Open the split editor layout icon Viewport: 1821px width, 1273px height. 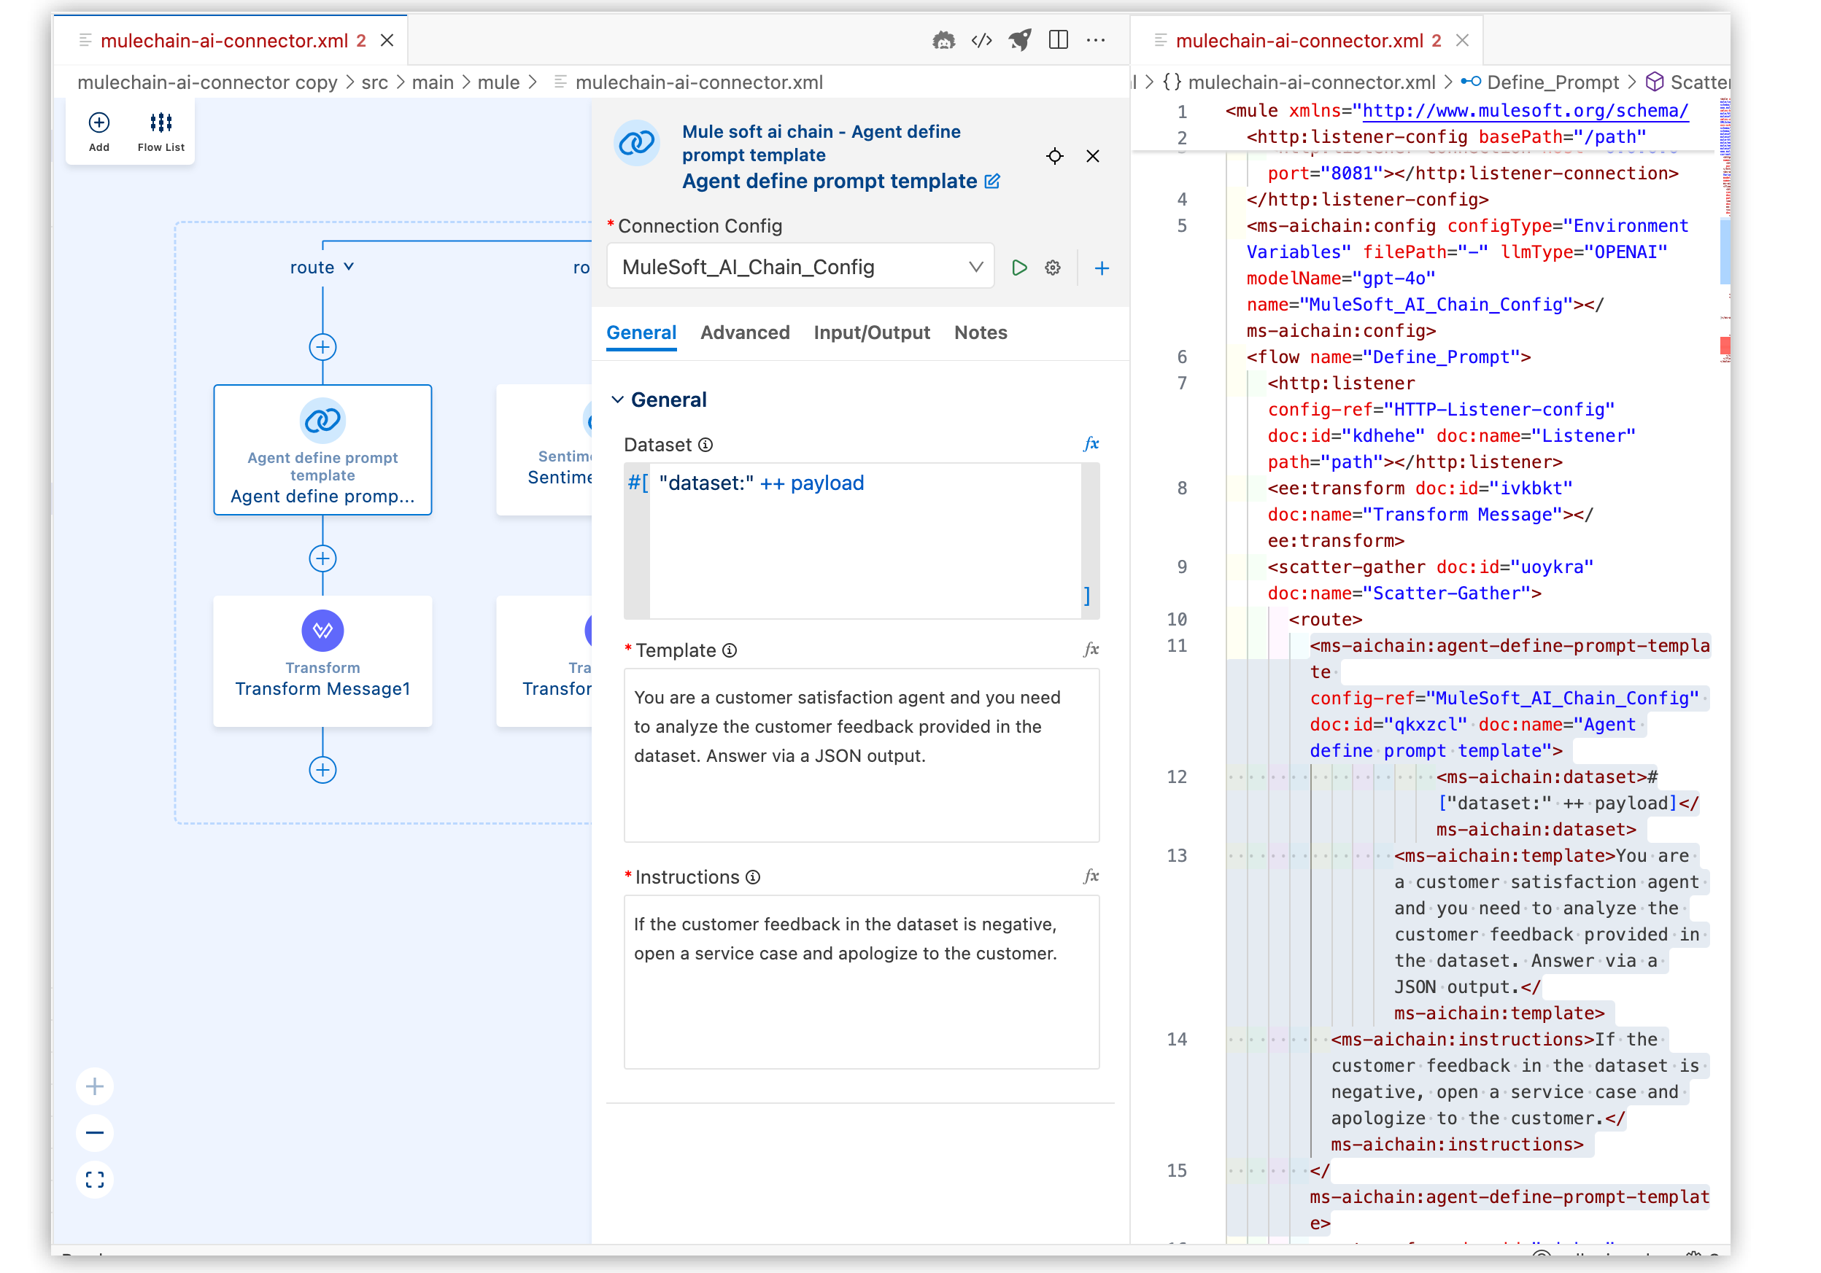(1058, 39)
